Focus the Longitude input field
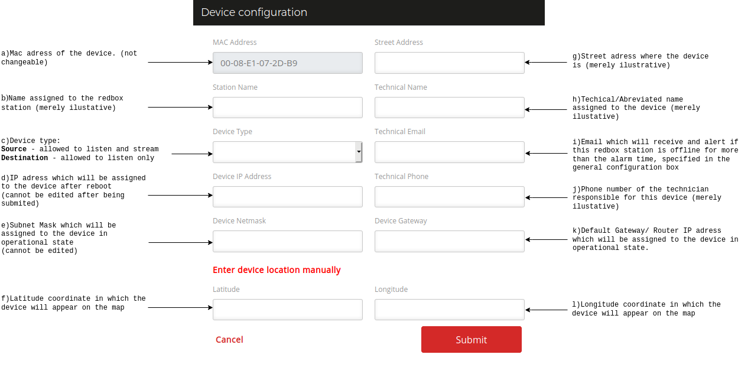Image resolution: width=751 pixels, height=377 pixels. (449, 310)
